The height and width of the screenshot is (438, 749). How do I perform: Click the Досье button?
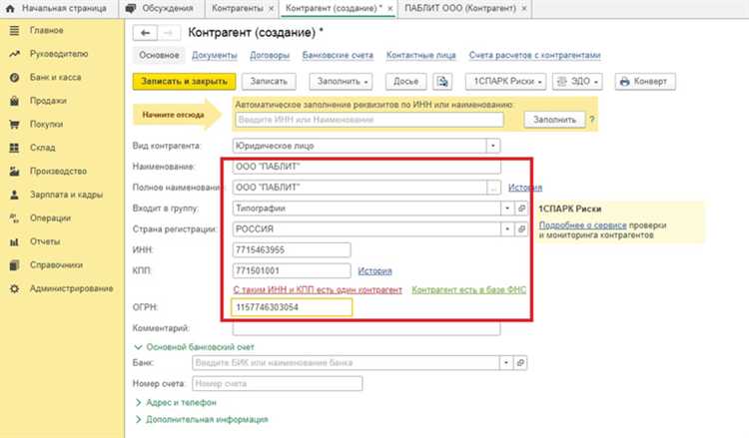(x=405, y=82)
